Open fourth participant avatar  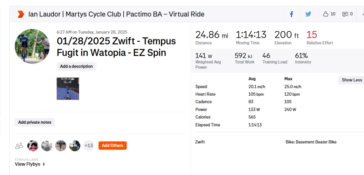[x=75, y=146]
